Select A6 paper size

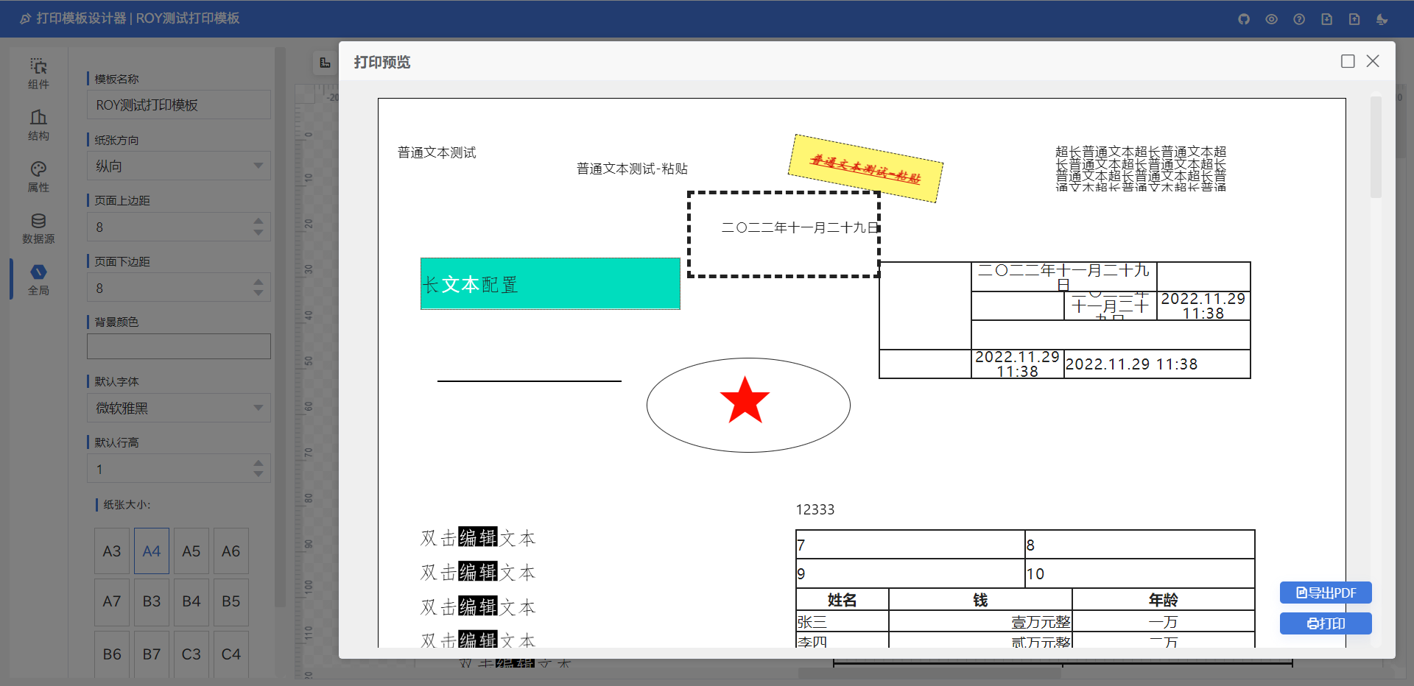click(x=231, y=551)
